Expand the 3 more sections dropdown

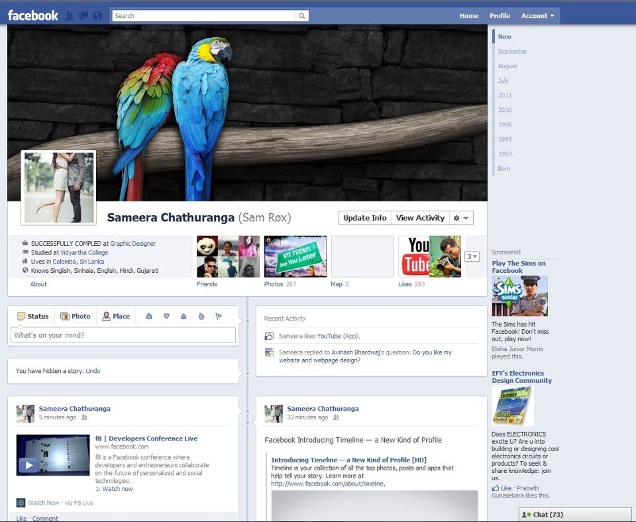472,257
